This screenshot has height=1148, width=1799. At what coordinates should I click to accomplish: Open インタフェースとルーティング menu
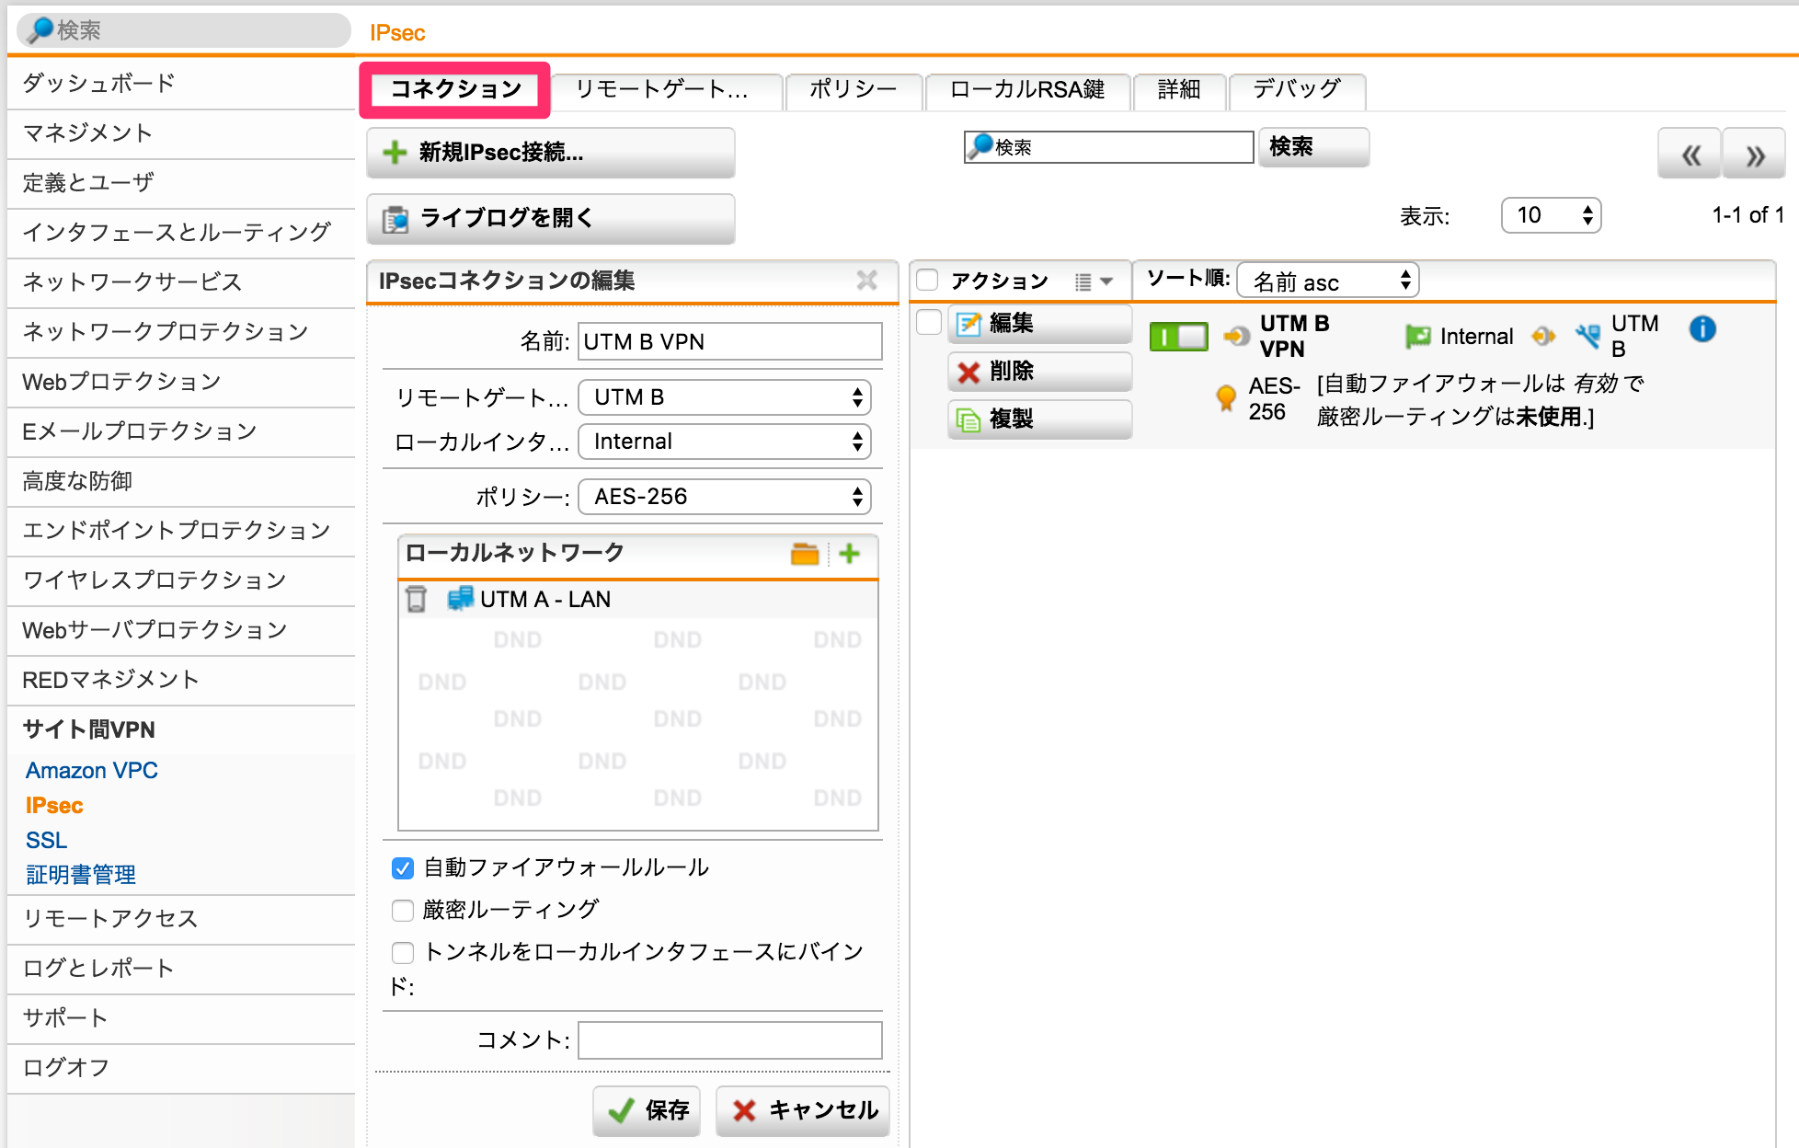coord(181,233)
